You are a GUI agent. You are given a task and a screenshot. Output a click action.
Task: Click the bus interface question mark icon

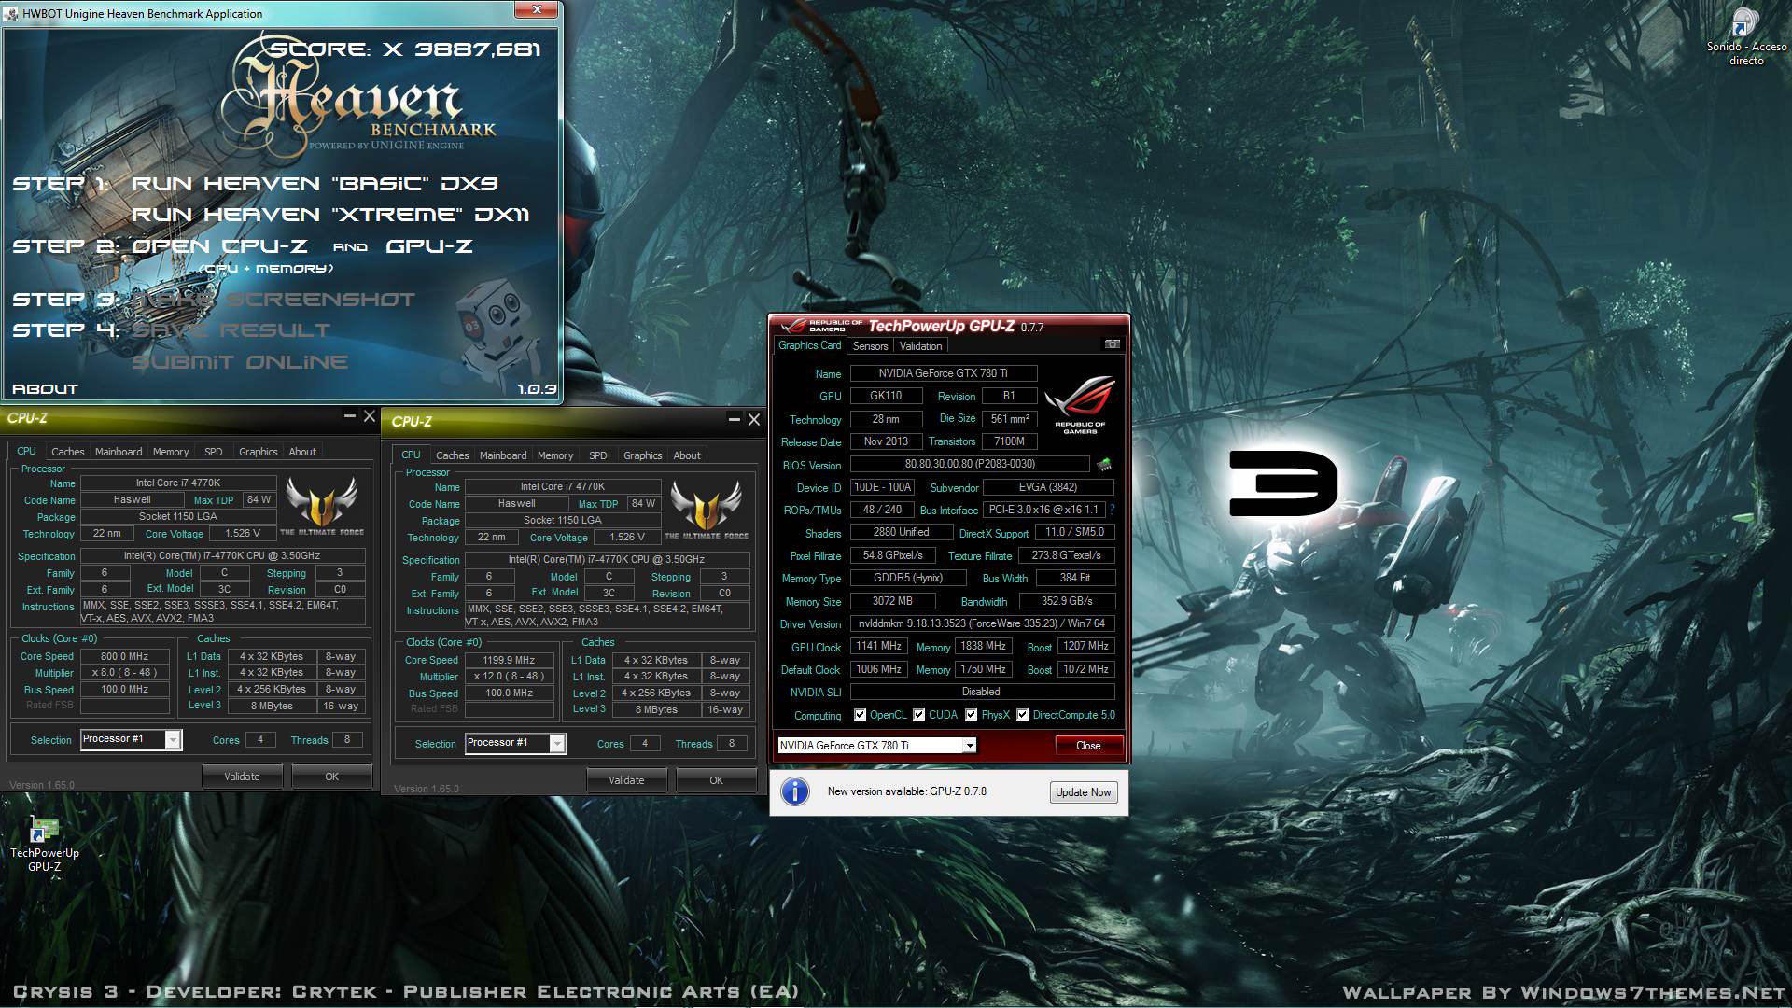pos(1113,510)
